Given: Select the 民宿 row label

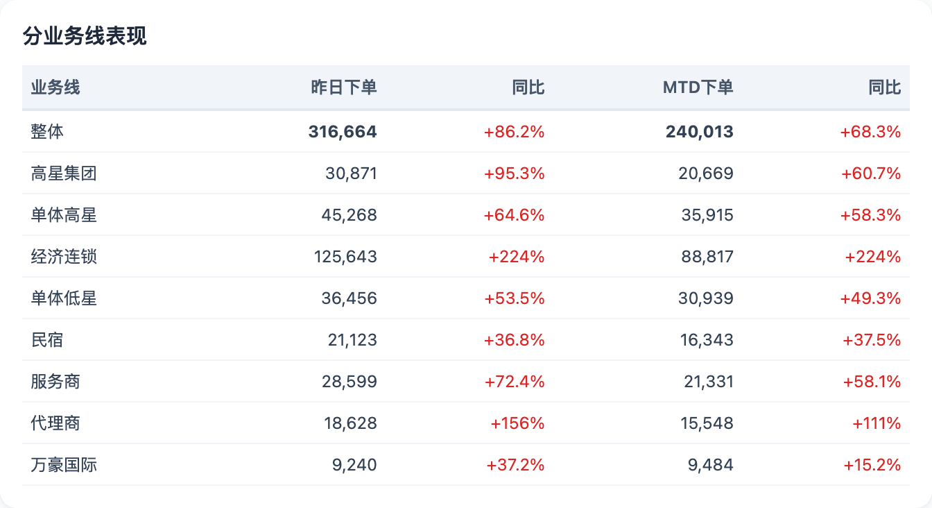Looking at the screenshot, I should coord(47,340).
